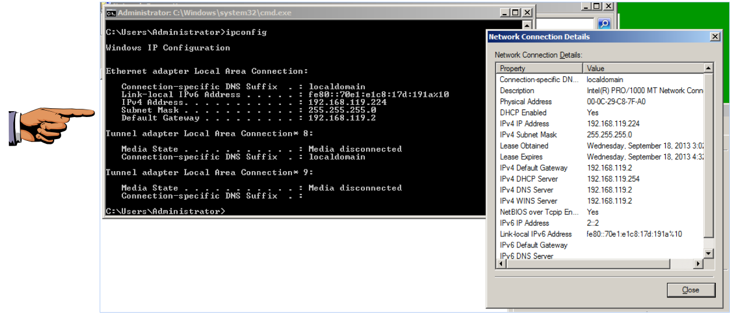
Task: Click cmd window scroll up arrow
Action: (x=527, y=25)
